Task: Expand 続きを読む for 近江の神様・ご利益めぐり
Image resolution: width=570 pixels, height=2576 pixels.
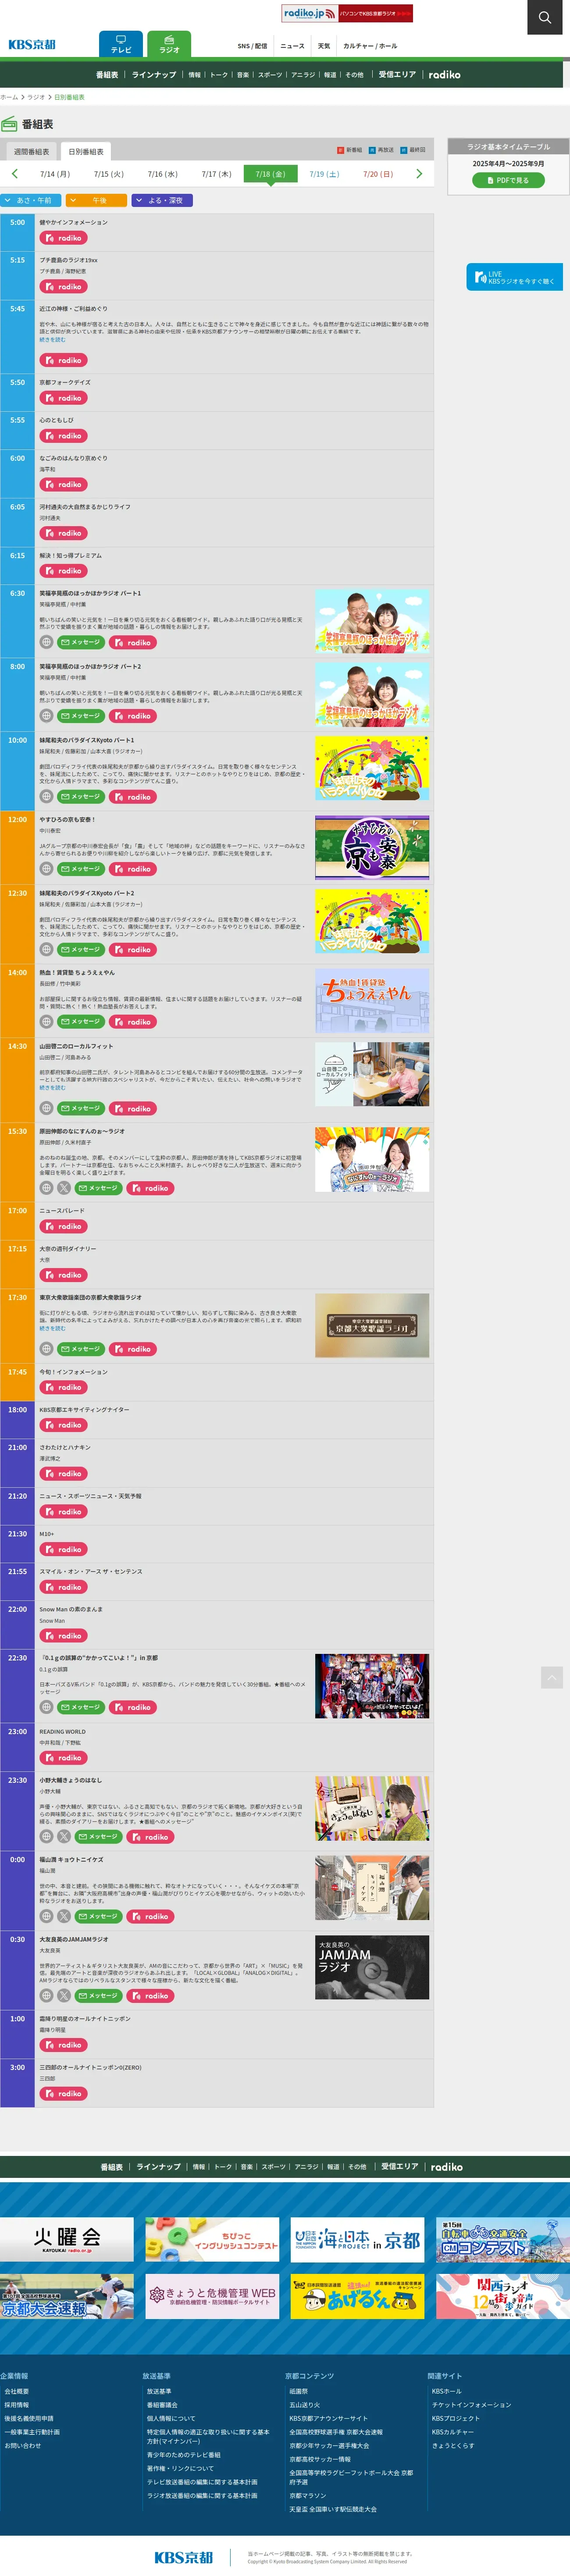Action: (52, 340)
